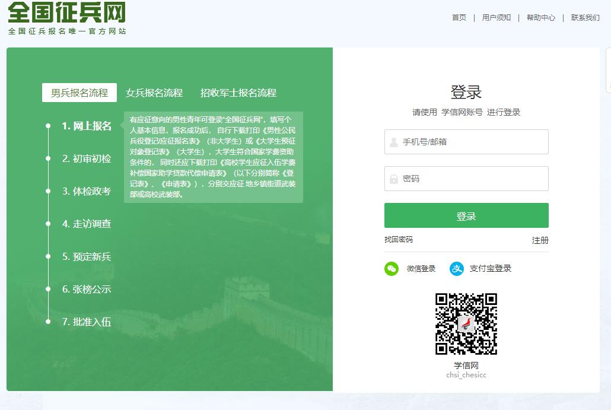
Task: Switch to the 招收军士报名流程 tab
Action: [236, 93]
